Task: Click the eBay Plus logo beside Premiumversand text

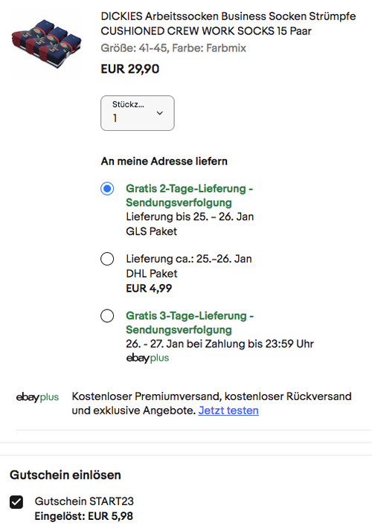Action: 38,397
